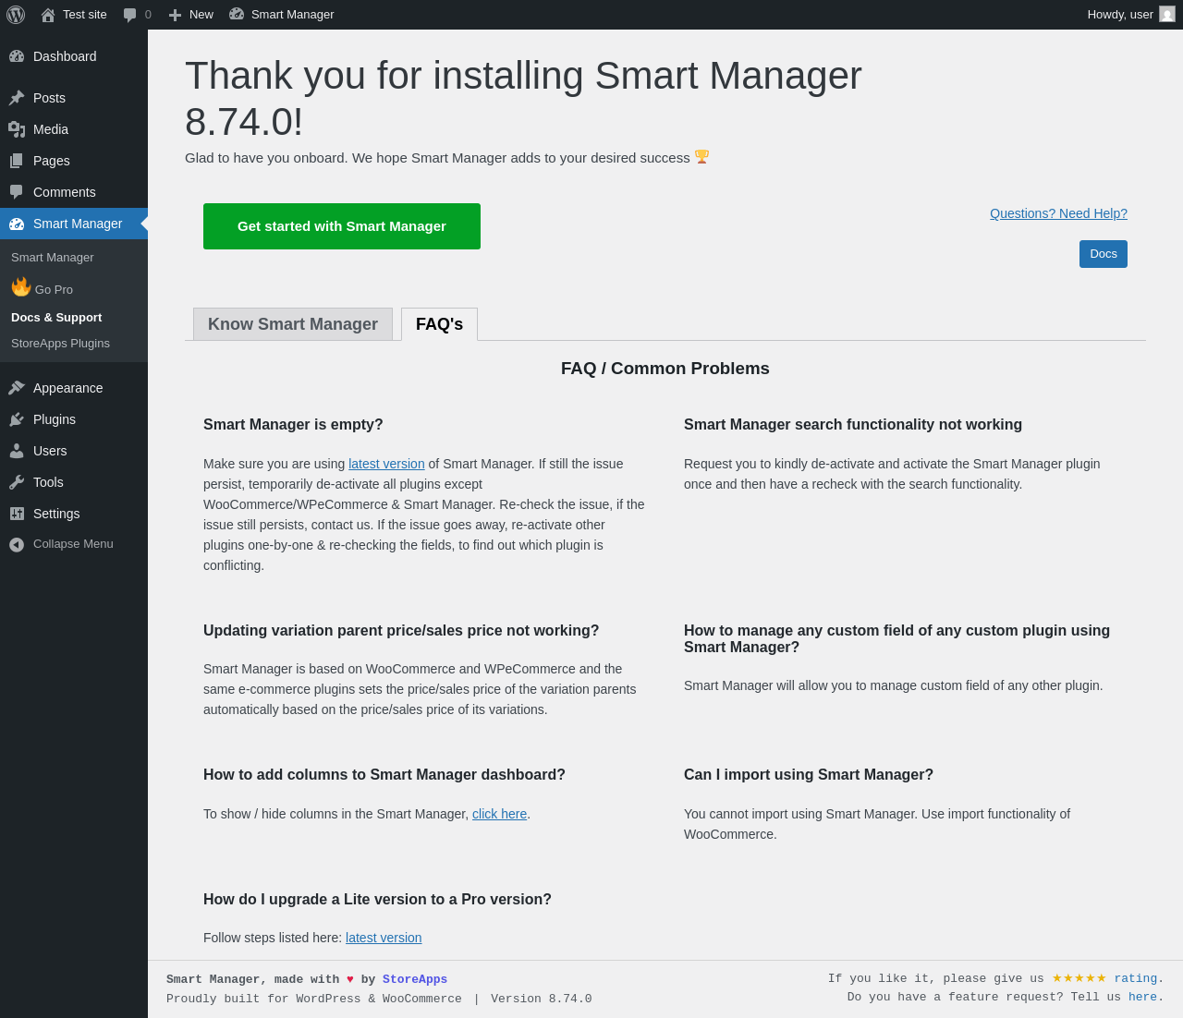Select the FAQ's tab
1183x1018 pixels.
[439, 324]
